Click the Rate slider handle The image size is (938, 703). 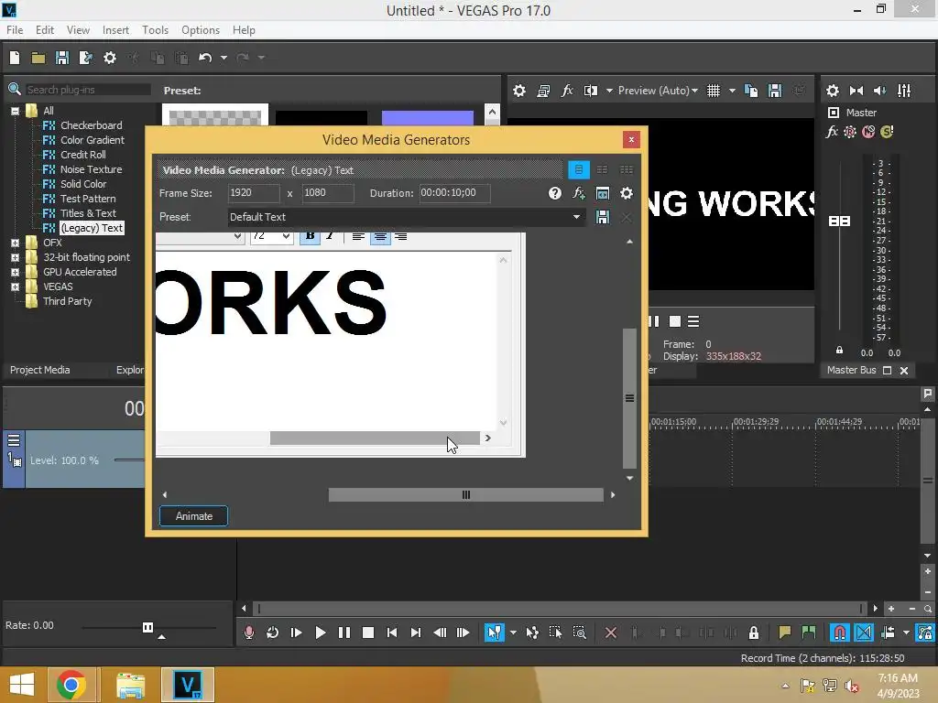point(147,627)
